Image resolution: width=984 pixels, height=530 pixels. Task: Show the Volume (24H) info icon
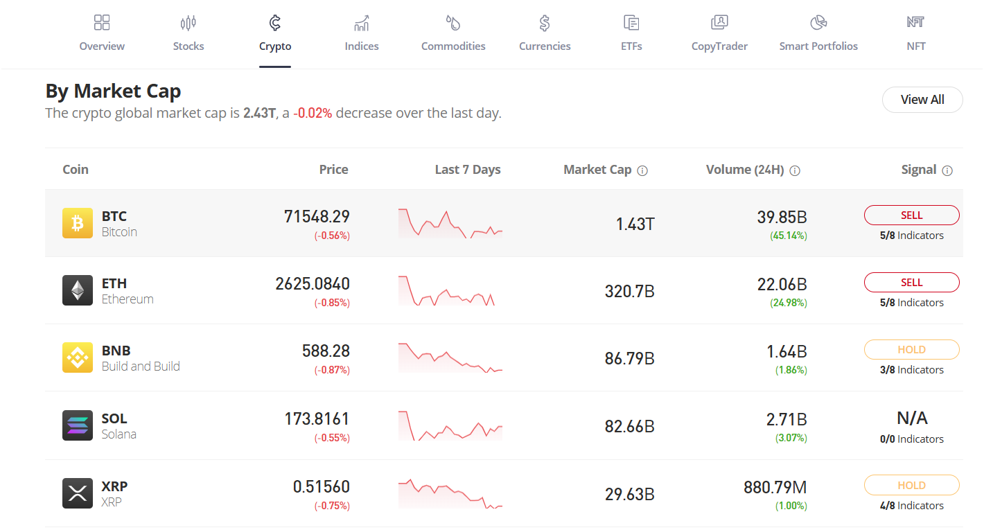(x=795, y=170)
